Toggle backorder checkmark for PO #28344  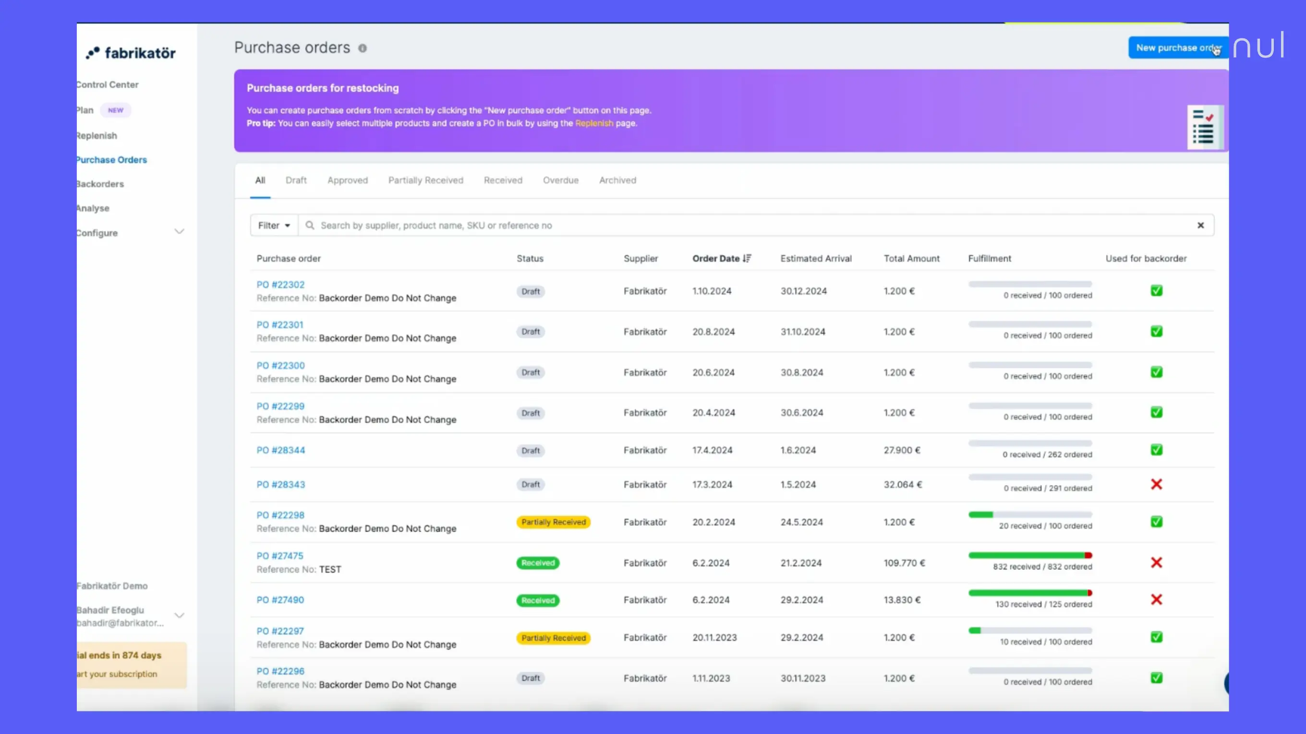click(x=1157, y=450)
